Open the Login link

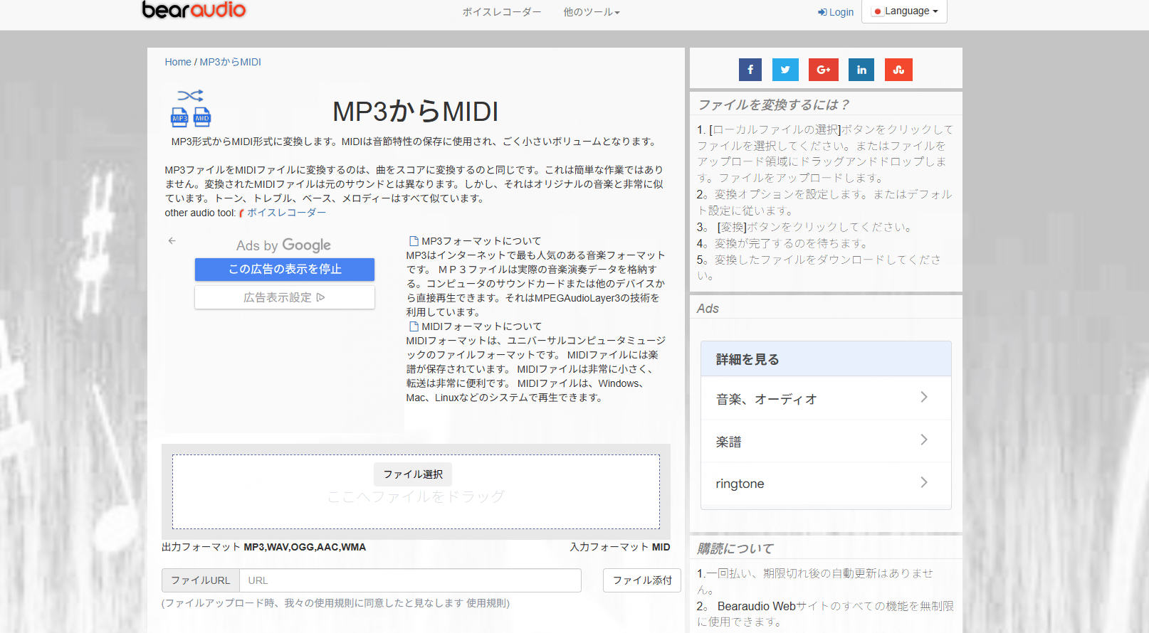(836, 12)
